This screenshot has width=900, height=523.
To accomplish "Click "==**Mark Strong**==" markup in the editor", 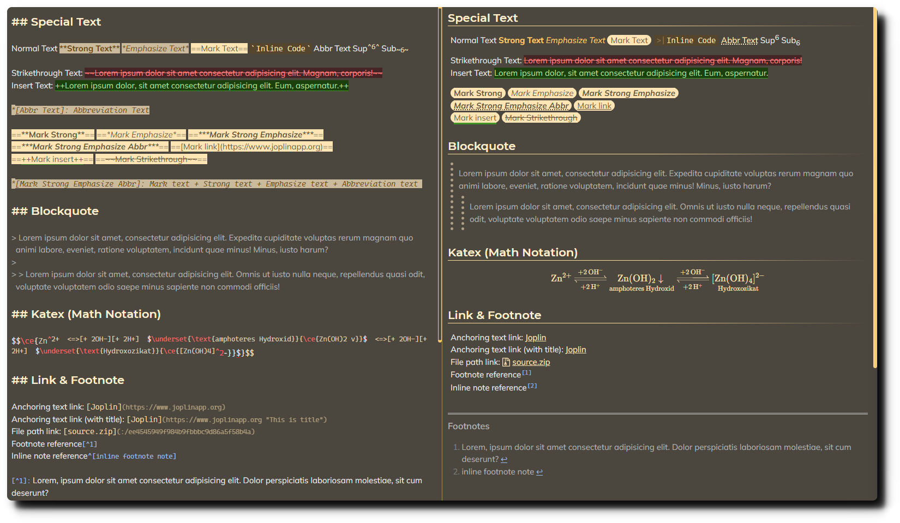I will [x=53, y=135].
